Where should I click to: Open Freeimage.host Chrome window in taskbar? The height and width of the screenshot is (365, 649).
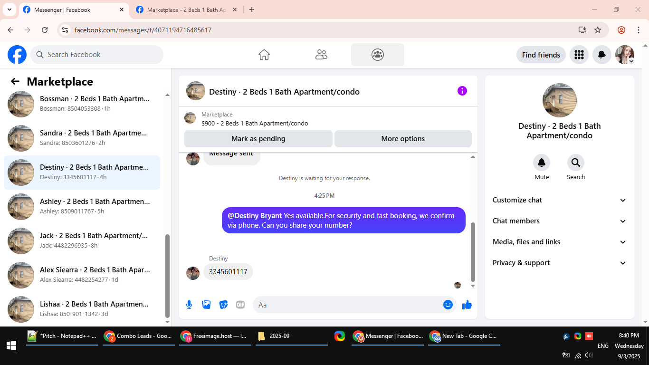tap(215, 336)
